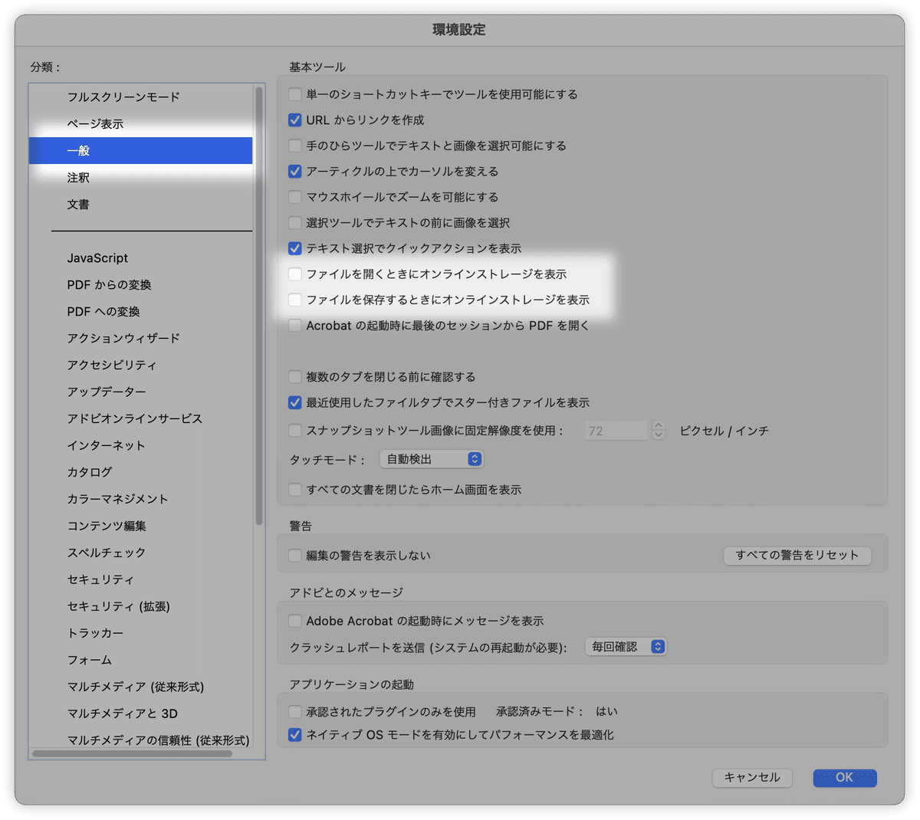Select 注釈 category

pos(141,178)
